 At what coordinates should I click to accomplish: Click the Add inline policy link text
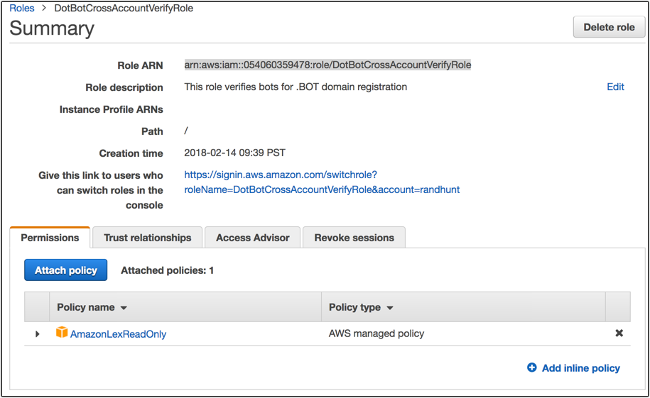[x=581, y=367]
